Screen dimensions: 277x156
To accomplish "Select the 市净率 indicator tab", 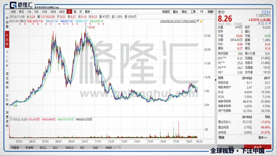I will point(29,147).
